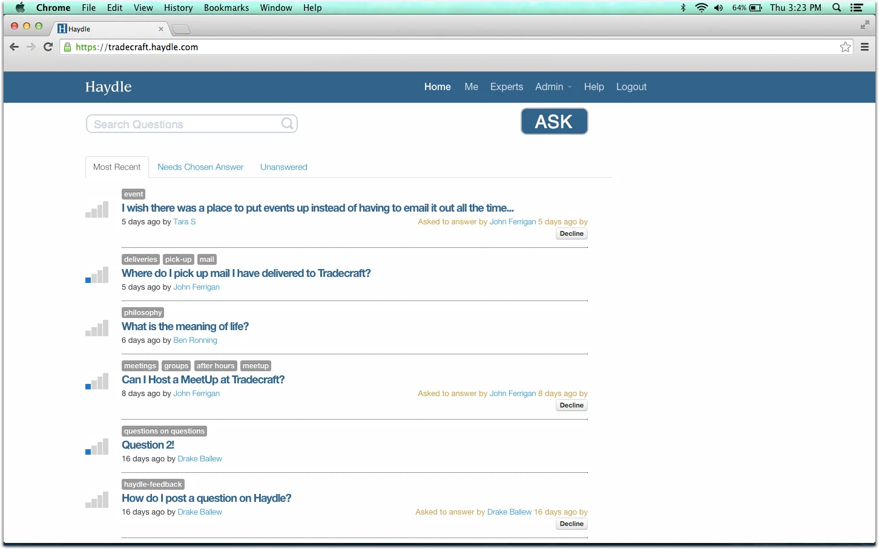This screenshot has width=879, height=549.
Task: Click vote bars icon beside the mail question
Action: coord(97,274)
